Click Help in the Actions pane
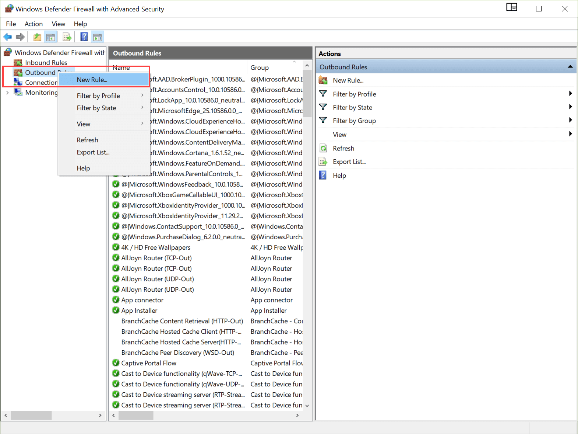This screenshot has height=434, width=578. (x=339, y=176)
